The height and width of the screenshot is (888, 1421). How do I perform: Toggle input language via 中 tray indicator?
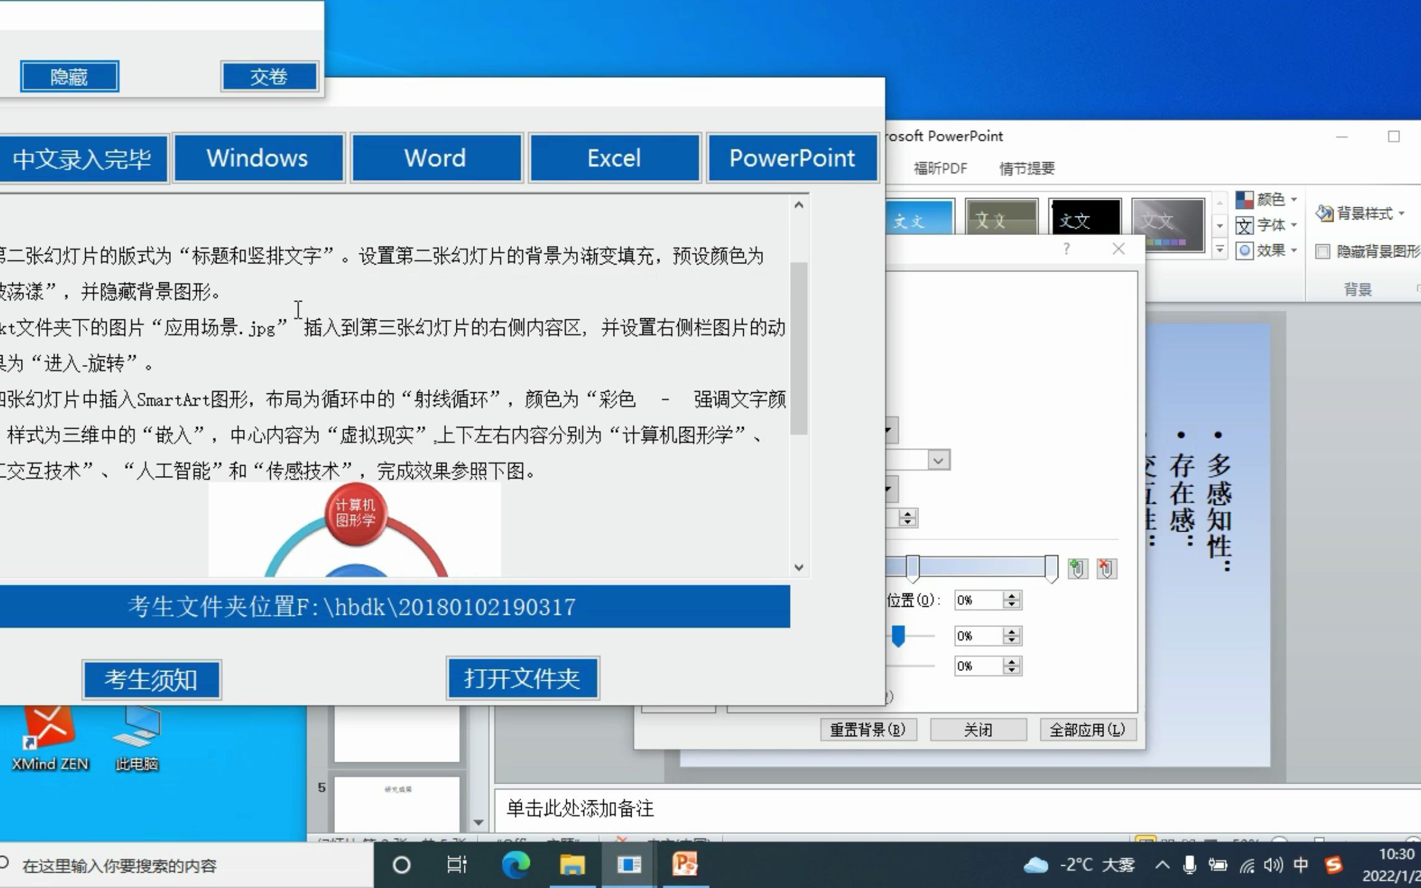pyautogui.click(x=1301, y=865)
